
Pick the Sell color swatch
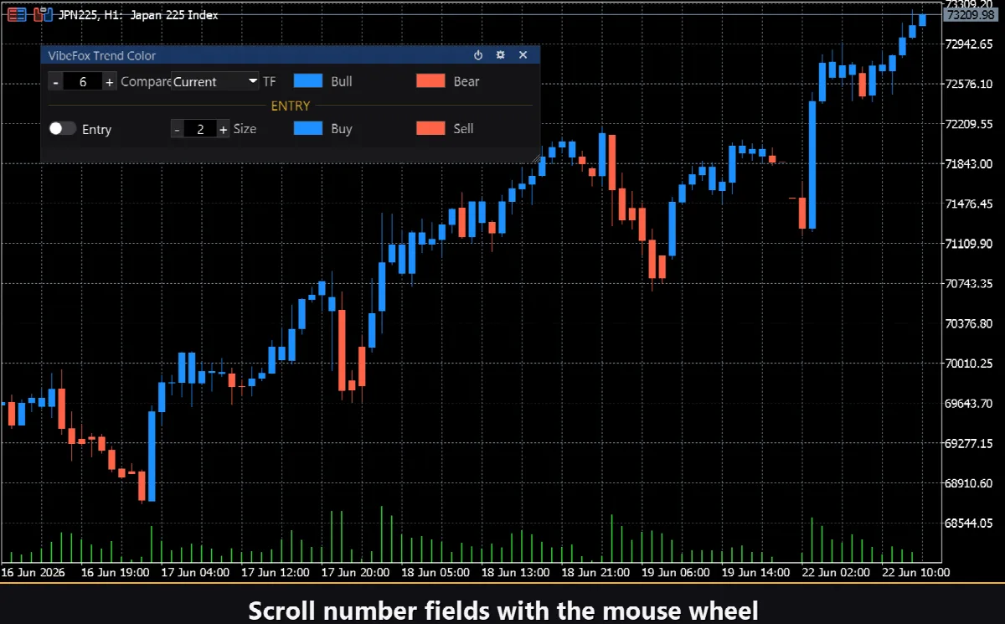pyautogui.click(x=430, y=128)
